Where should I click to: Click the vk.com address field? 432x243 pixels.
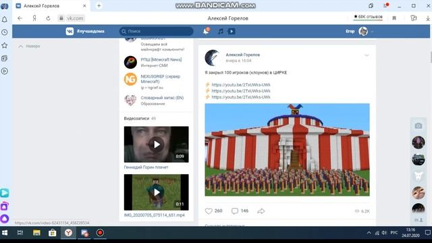click(x=75, y=18)
